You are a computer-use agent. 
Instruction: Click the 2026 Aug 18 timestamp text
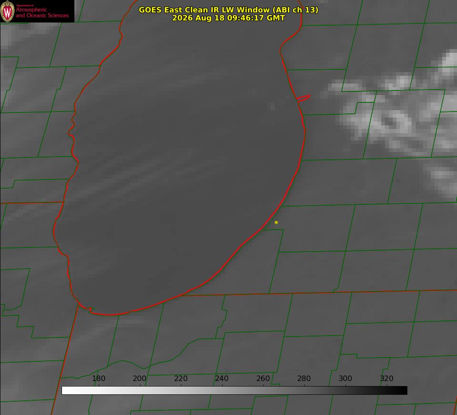pyautogui.click(x=229, y=18)
